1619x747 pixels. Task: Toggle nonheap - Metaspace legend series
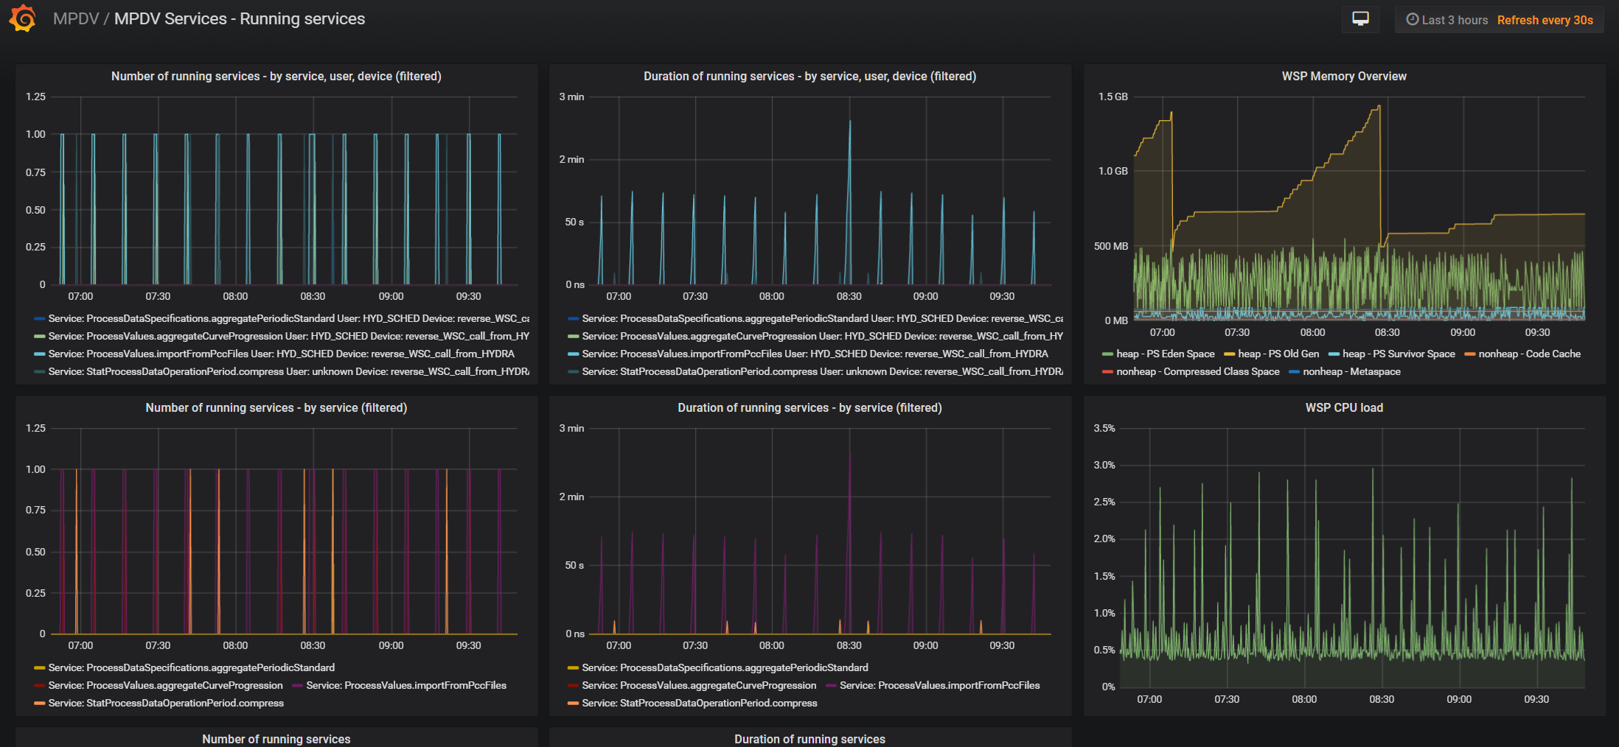[1351, 371]
